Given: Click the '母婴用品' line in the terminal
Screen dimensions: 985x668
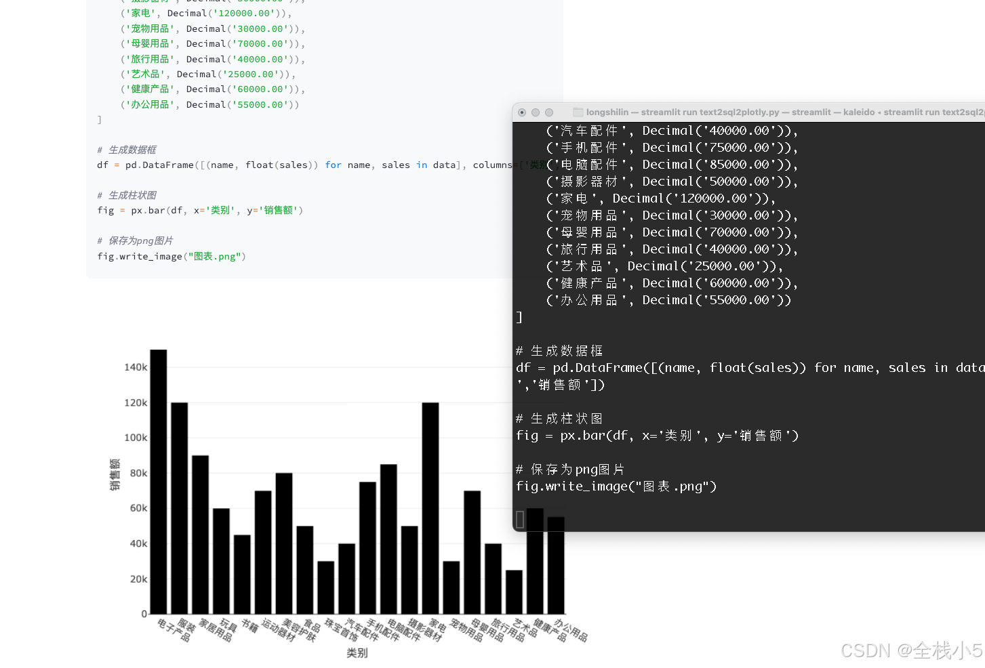Looking at the screenshot, I should click(x=672, y=232).
